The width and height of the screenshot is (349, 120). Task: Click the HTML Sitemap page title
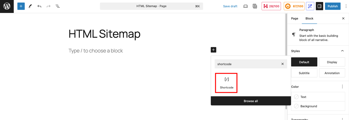point(104,34)
